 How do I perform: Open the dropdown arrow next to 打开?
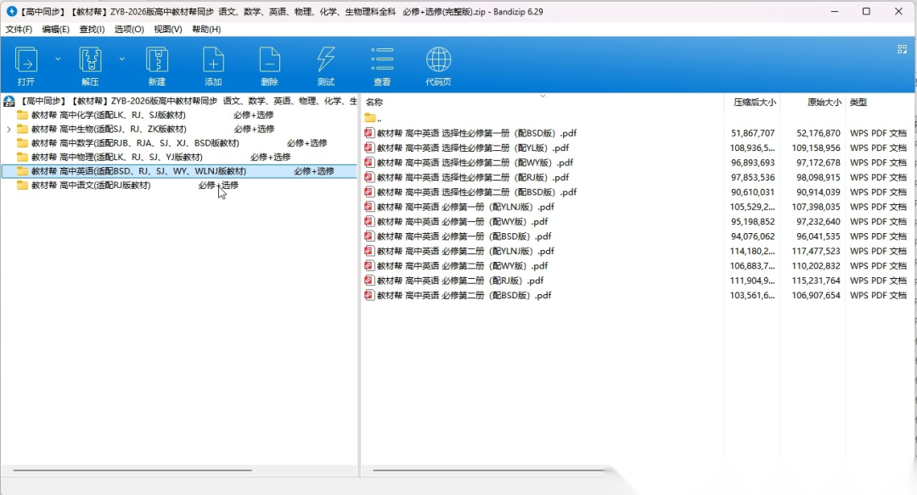click(x=58, y=59)
